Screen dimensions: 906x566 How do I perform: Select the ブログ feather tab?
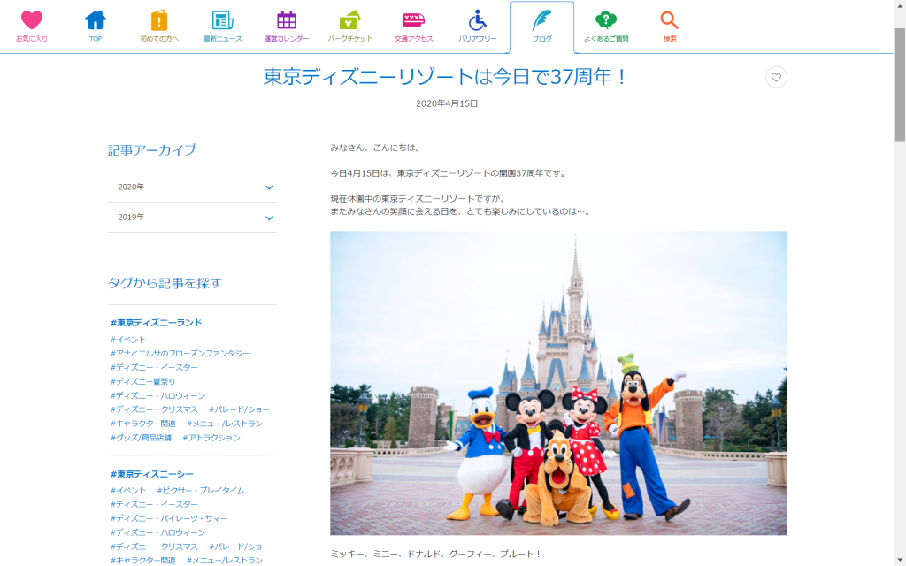[541, 27]
